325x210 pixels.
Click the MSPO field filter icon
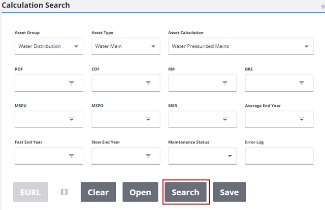coord(148,119)
